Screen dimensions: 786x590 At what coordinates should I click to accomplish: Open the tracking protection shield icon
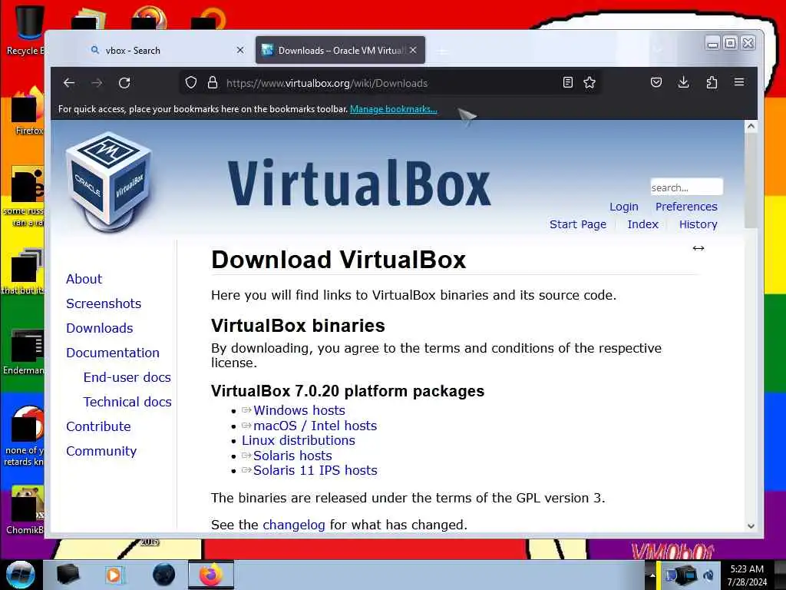point(191,83)
